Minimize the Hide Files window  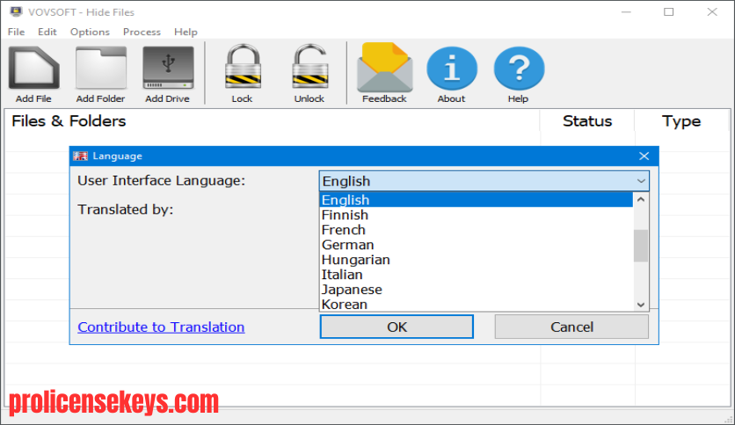coord(626,11)
